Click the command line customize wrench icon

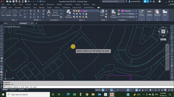click(1, 87)
